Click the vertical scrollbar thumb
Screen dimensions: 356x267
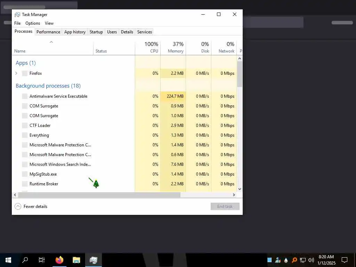tap(240, 74)
